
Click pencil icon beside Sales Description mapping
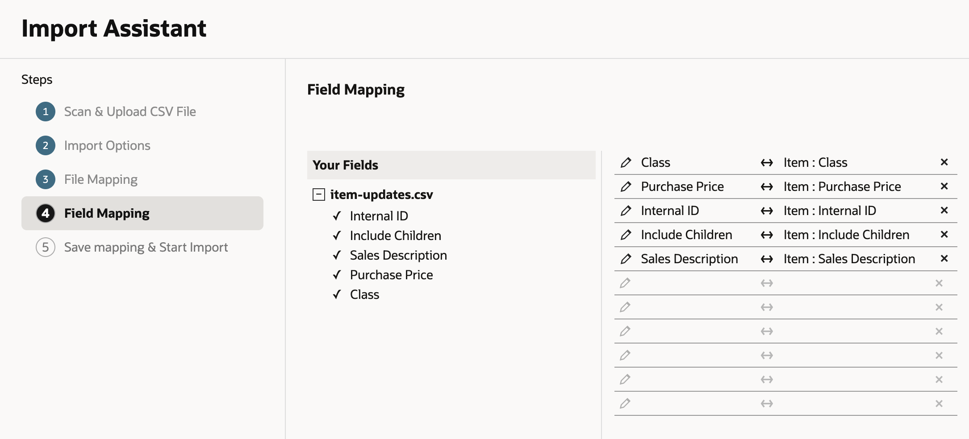626,259
